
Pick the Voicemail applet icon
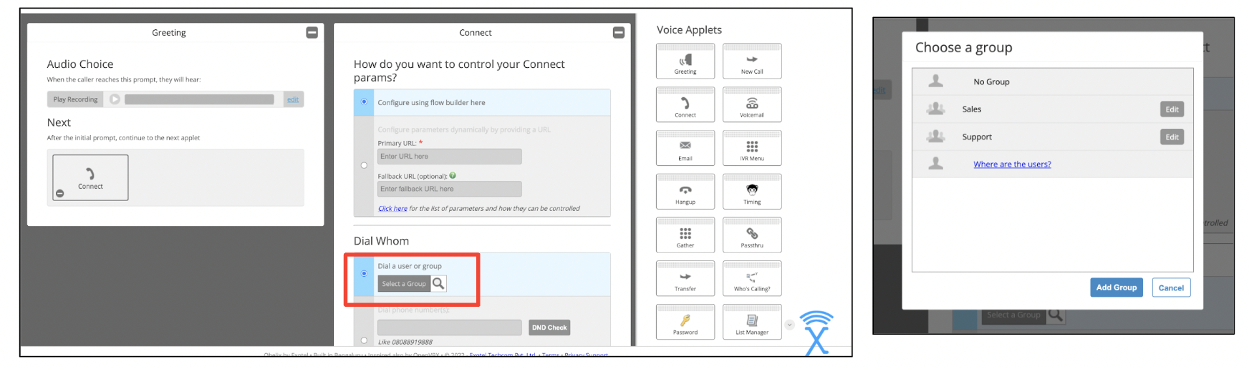pos(751,105)
